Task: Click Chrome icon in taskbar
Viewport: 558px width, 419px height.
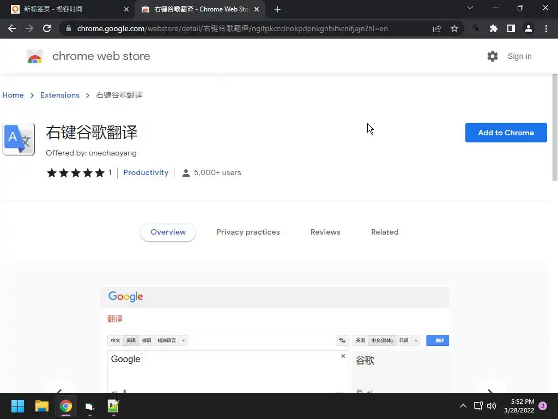Action: (x=65, y=406)
